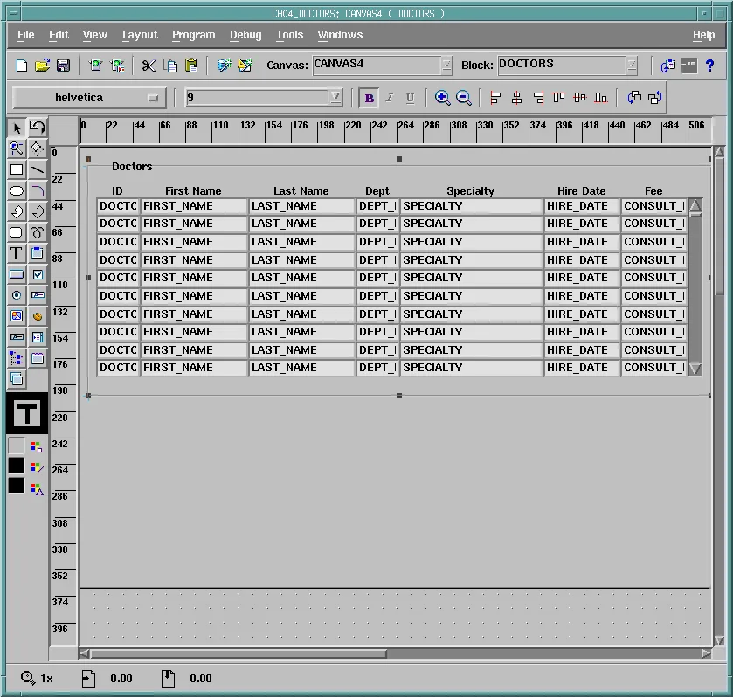Image resolution: width=733 pixels, height=697 pixels.
Task: Open the Canvas CANVAS4 dropdown
Action: [447, 65]
